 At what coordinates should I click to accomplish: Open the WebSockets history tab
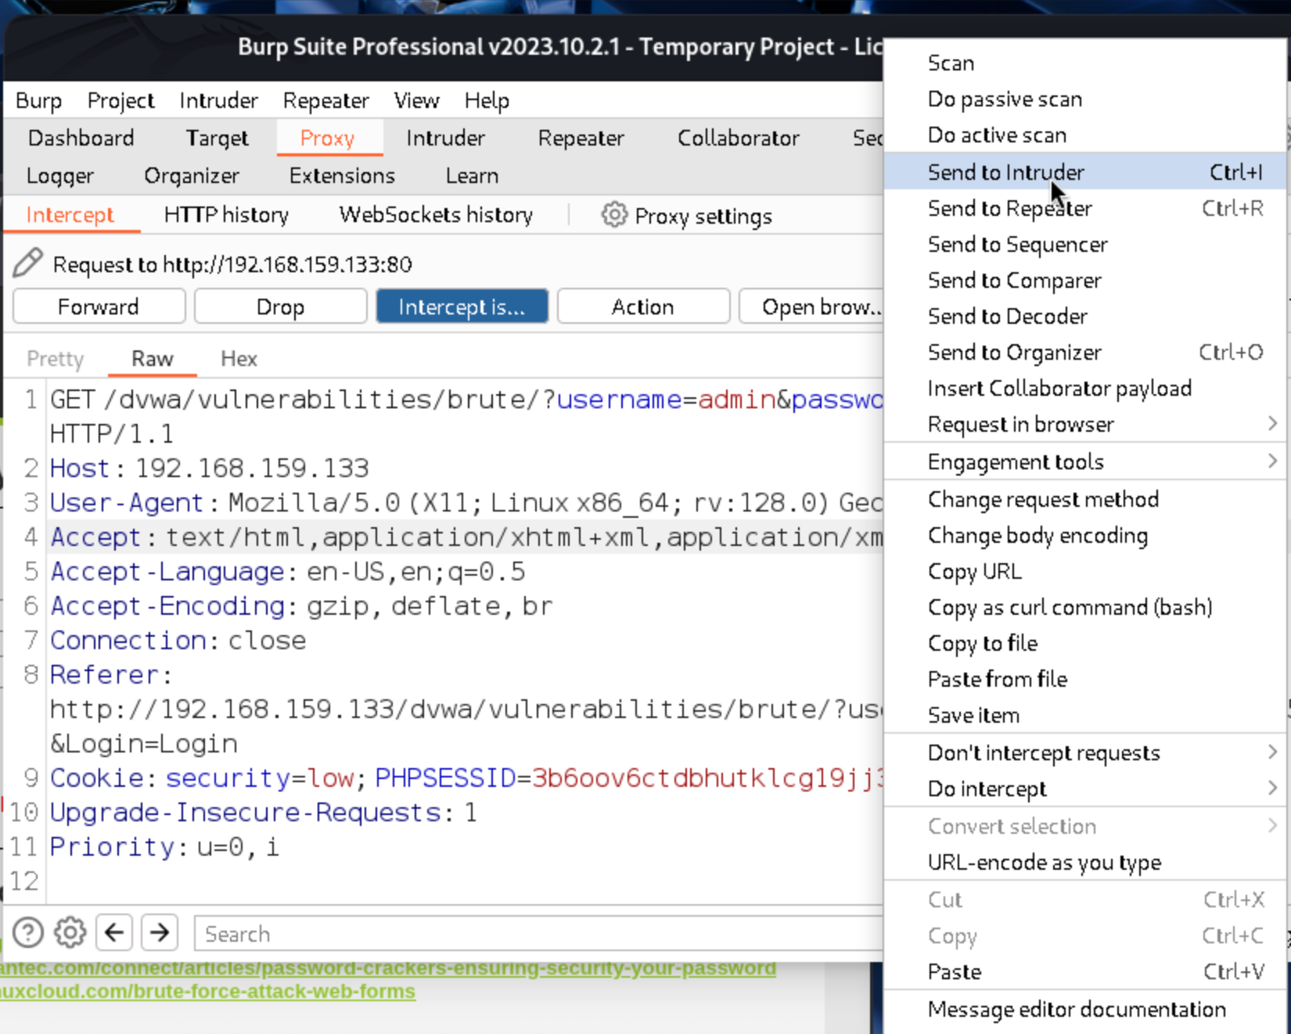click(x=436, y=215)
